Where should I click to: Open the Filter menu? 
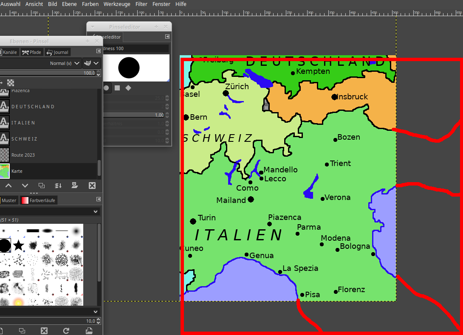[x=141, y=4]
